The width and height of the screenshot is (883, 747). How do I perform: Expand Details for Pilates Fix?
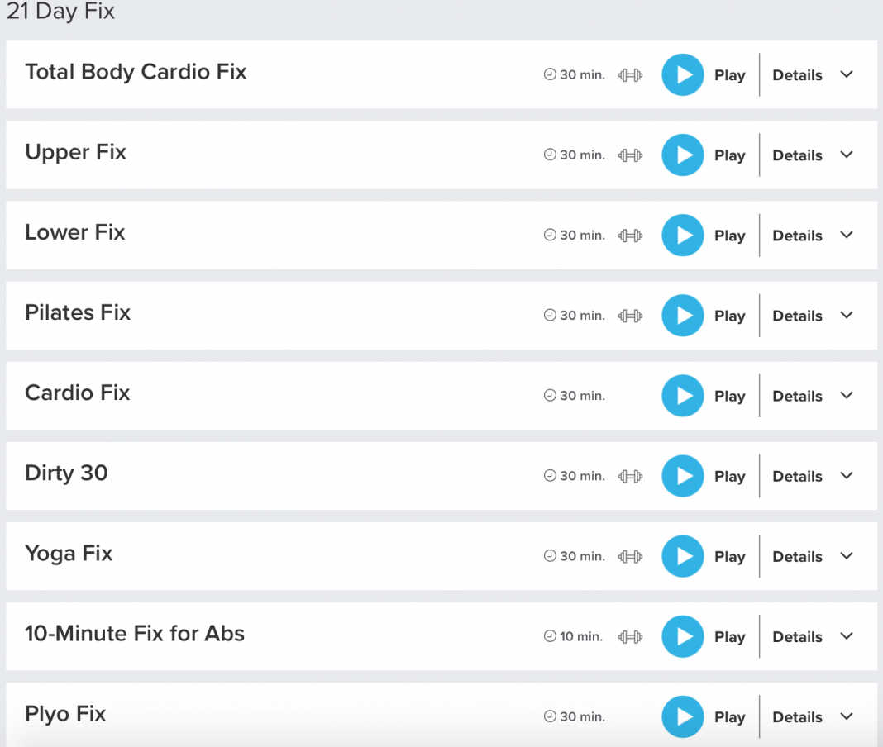797,315
